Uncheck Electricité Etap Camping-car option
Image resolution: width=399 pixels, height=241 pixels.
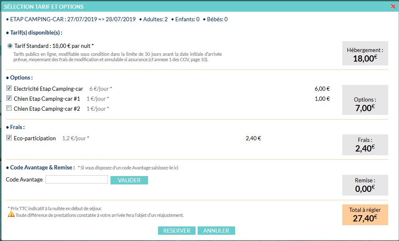coord(9,89)
